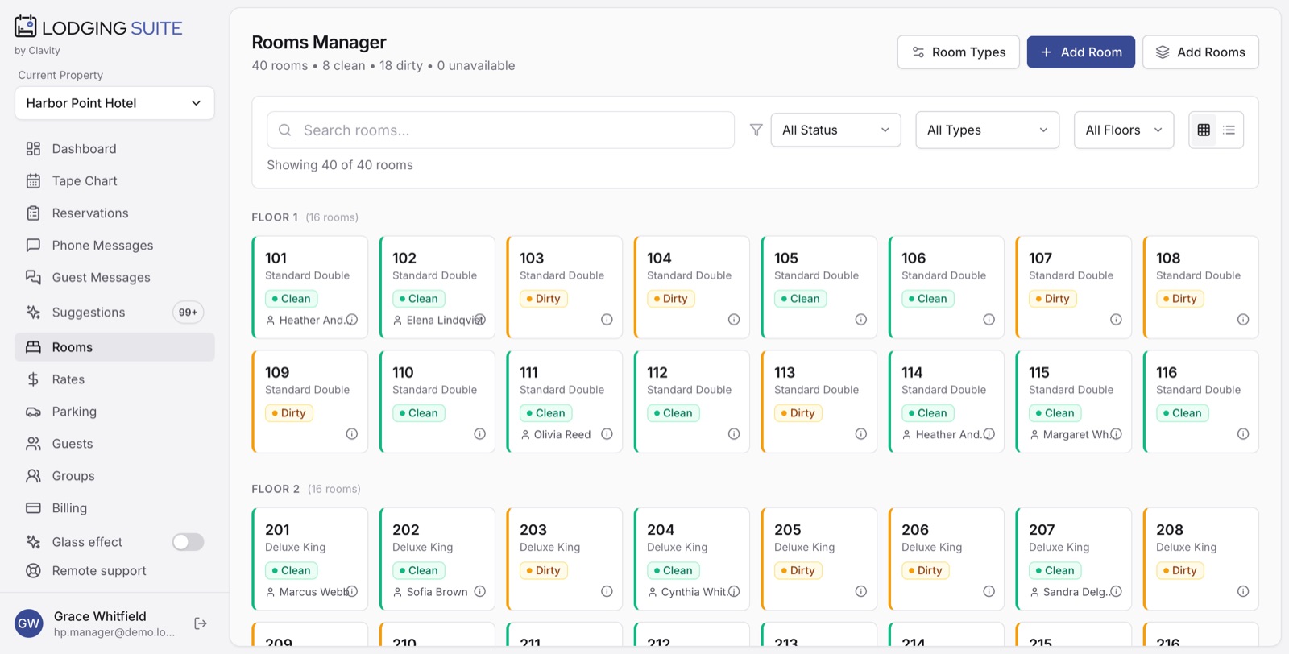Click the Search rooms field
1289x654 pixels.
click(500, 130)
